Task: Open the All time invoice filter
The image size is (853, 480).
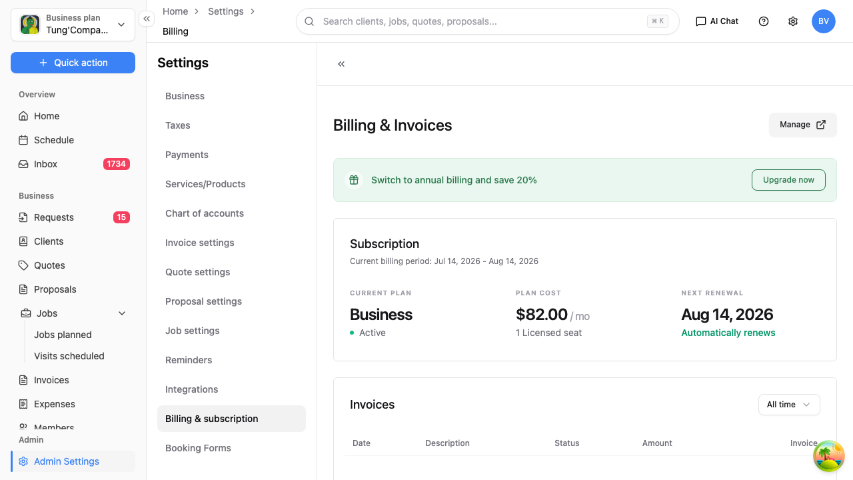Action: pyautogui.click(x=789, y=405)
